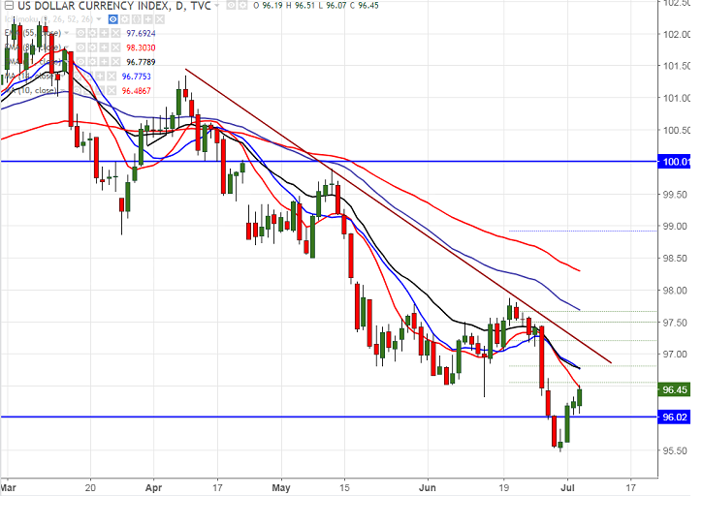Hide the indicator showing 98.3030

point(80,47)
